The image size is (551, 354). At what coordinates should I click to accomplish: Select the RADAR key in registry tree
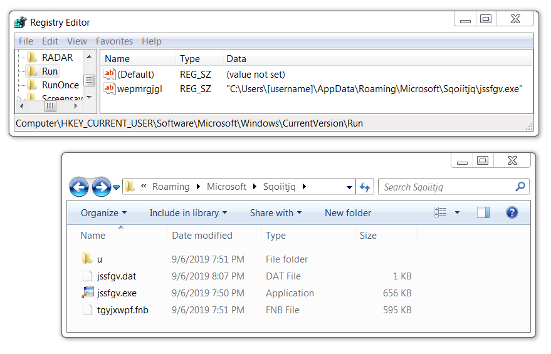point(57,57)
